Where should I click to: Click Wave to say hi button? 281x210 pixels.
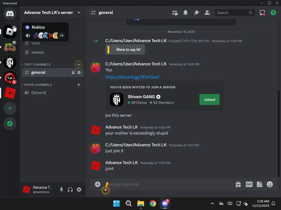point(125,50)
